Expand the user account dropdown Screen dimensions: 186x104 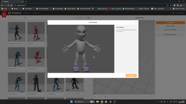(x=180, y=13)
